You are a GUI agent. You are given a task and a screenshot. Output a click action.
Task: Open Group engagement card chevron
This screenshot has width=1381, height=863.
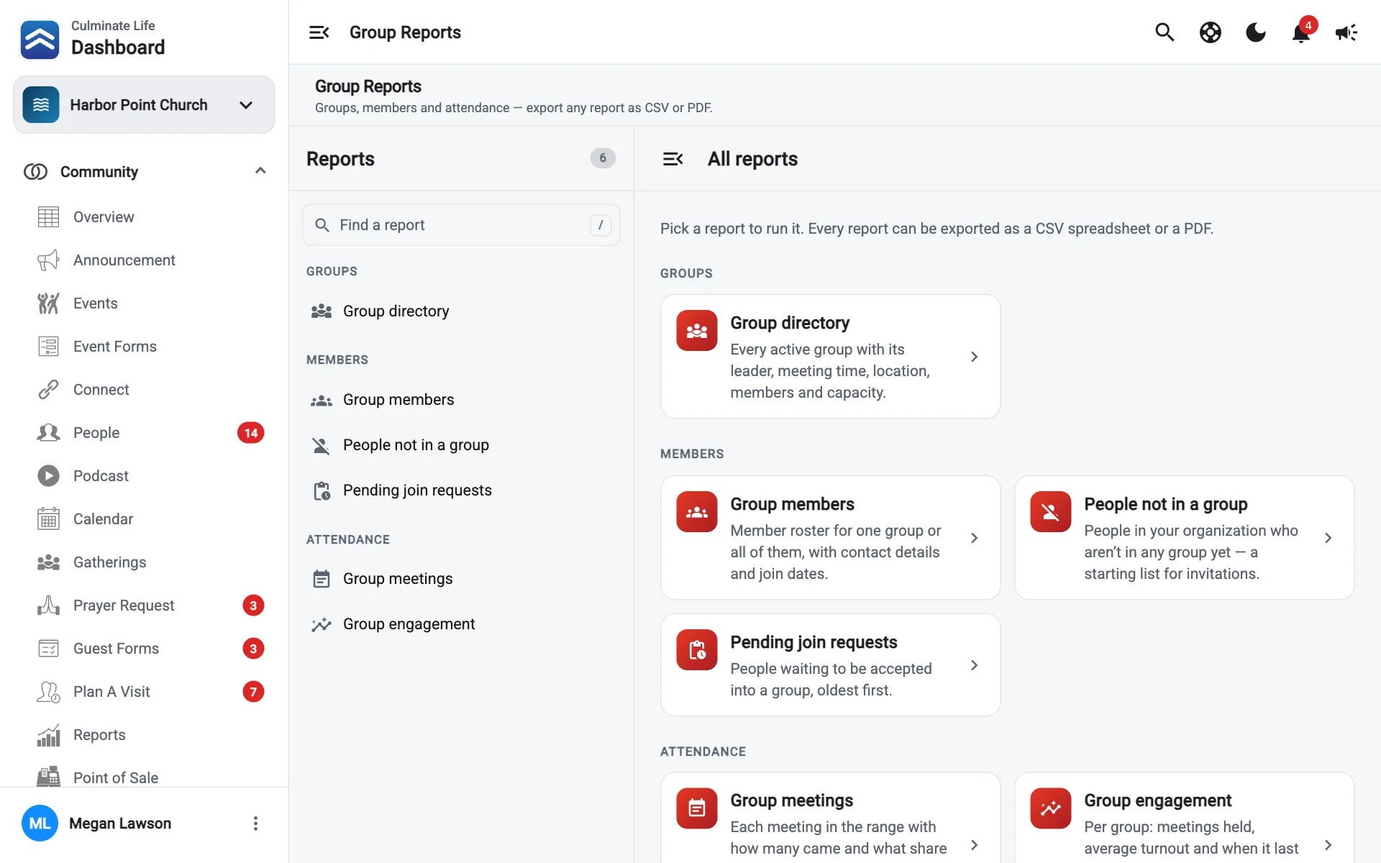coord(1328,845)
